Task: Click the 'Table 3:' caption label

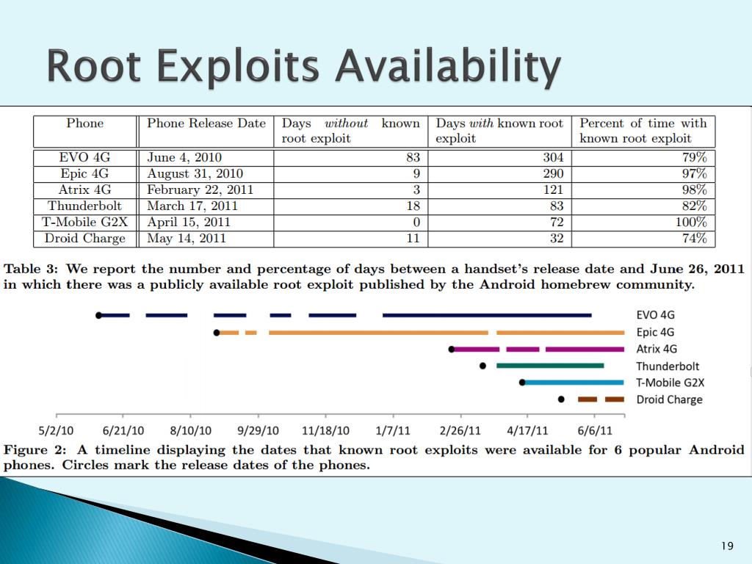Action: (31, 269)
